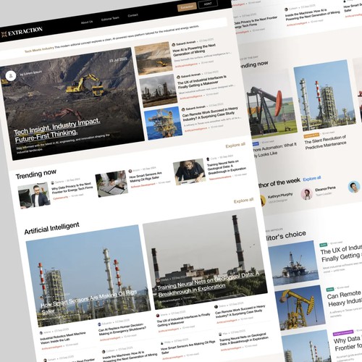This screenshot has width=362, height=362.
Task: Click author icon on trending Neural Nets article
Action: coord(208,159)
